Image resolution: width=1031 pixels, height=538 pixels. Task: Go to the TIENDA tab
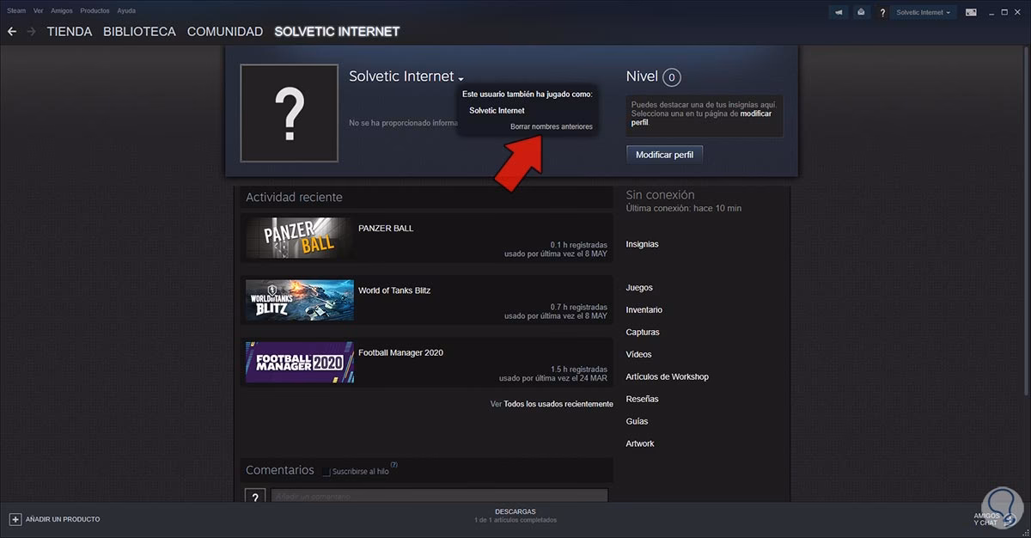pos(70,32)
